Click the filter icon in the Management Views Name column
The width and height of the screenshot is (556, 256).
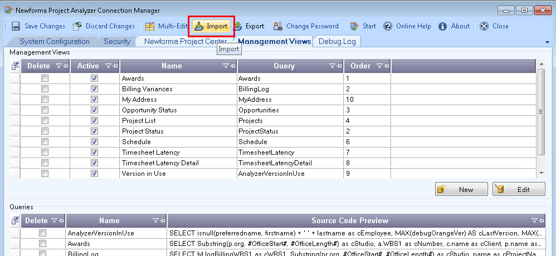[x=226, y=66]
